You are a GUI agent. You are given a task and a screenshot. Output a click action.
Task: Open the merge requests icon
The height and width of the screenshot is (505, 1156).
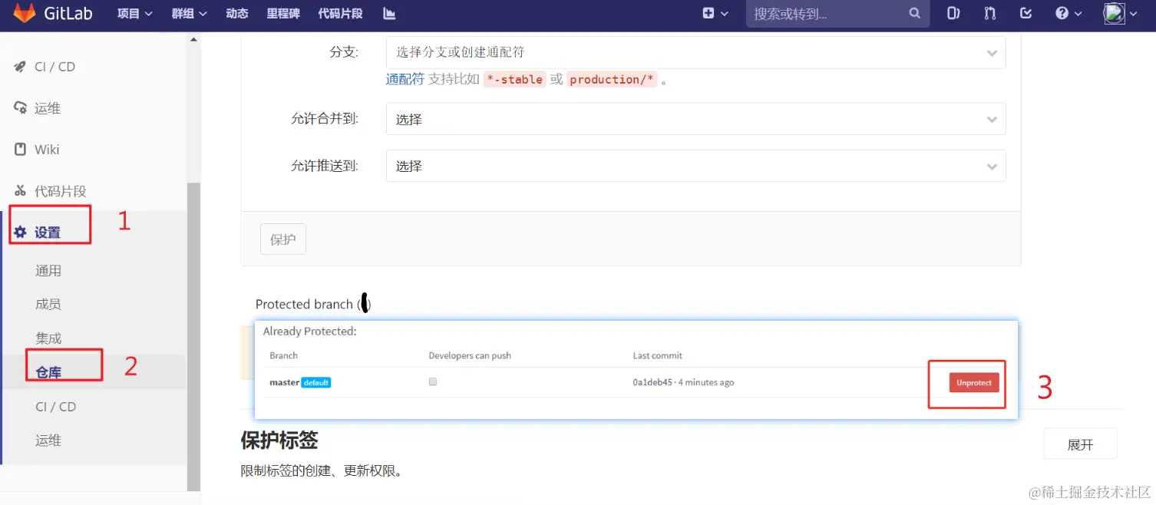pos(990,13)
